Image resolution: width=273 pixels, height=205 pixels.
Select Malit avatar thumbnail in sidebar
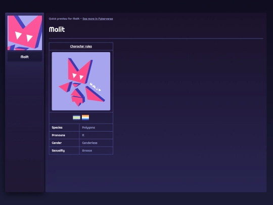(25, 33)
